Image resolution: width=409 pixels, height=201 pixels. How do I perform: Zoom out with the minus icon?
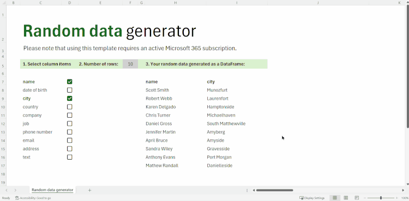pos(365,198)
